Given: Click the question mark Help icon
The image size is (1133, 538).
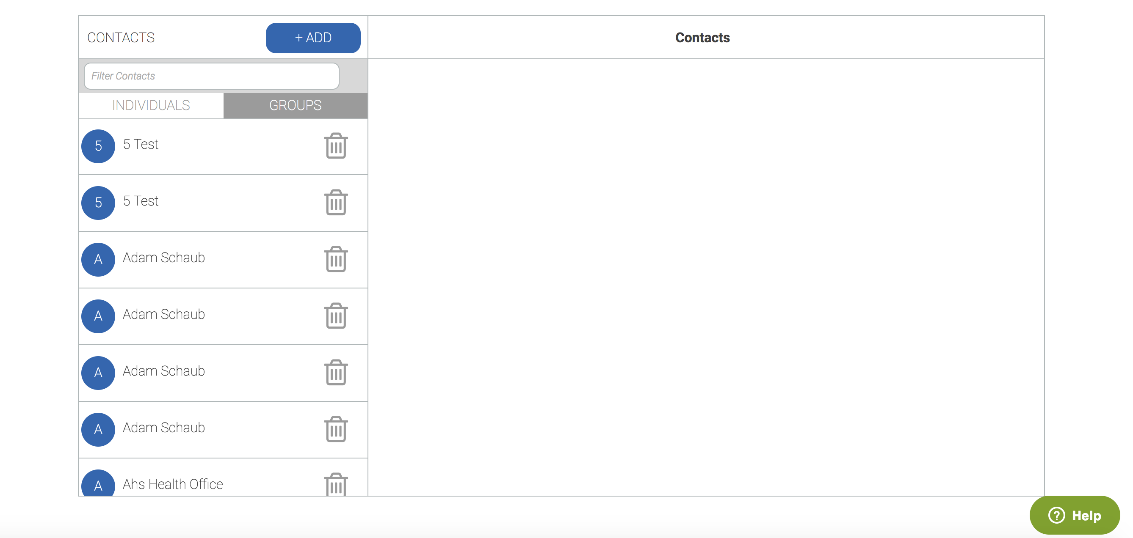Looking at the screenshot, I should tap(1056, 515).
